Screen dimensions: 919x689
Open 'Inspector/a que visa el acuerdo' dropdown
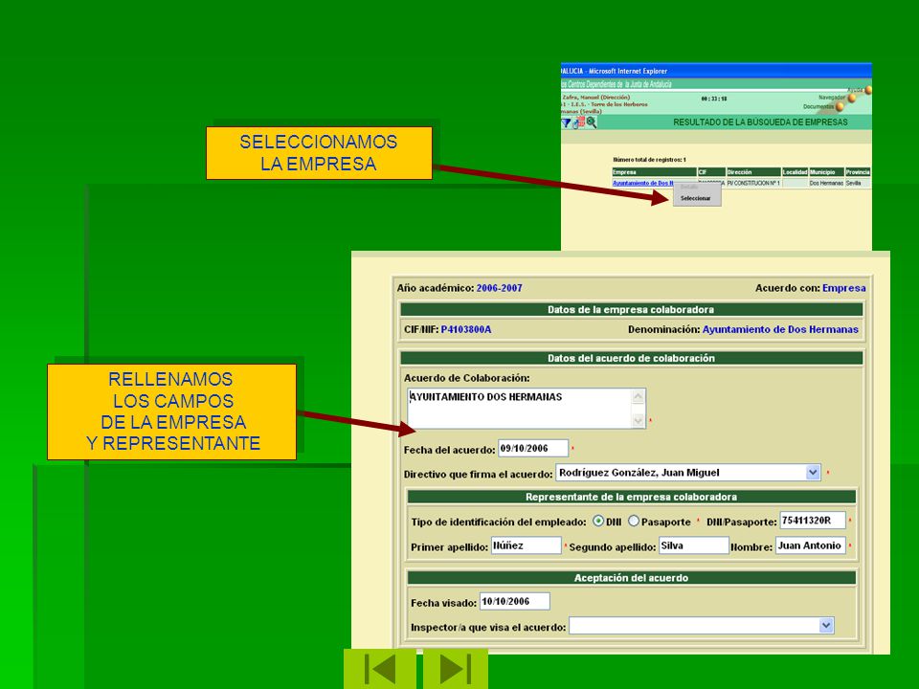(826, 626)
